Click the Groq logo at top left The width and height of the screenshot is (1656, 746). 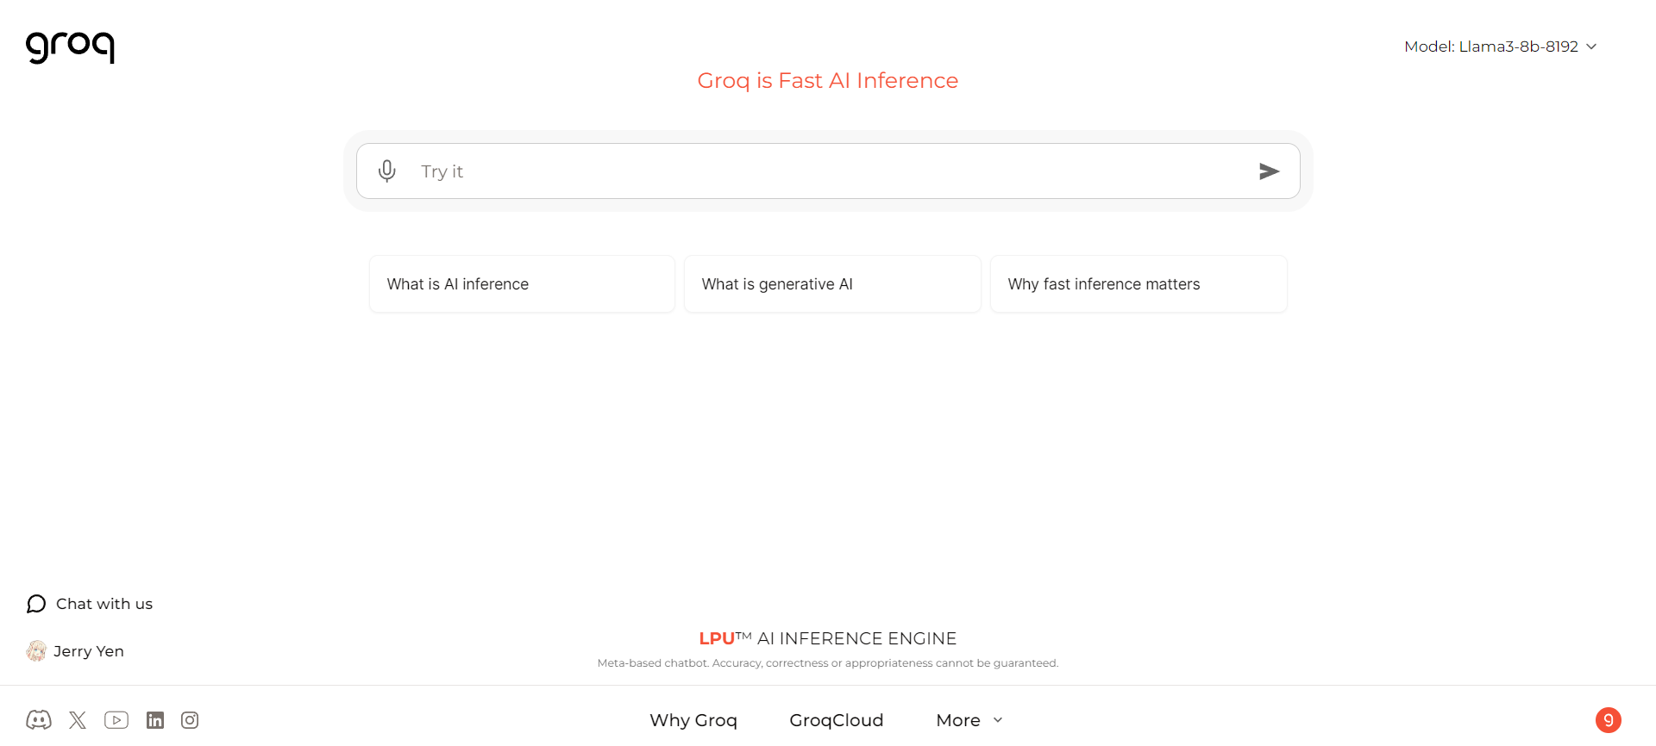point(70,47)
